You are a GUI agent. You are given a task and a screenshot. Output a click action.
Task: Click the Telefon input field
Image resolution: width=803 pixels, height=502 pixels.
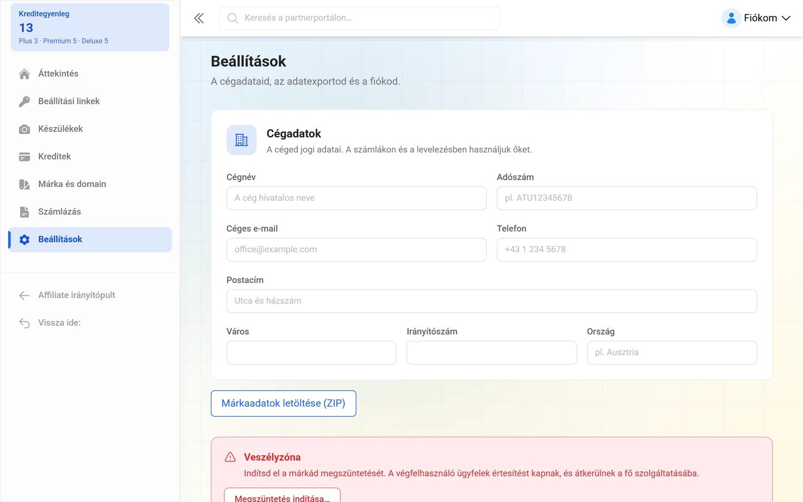(627, 250)
